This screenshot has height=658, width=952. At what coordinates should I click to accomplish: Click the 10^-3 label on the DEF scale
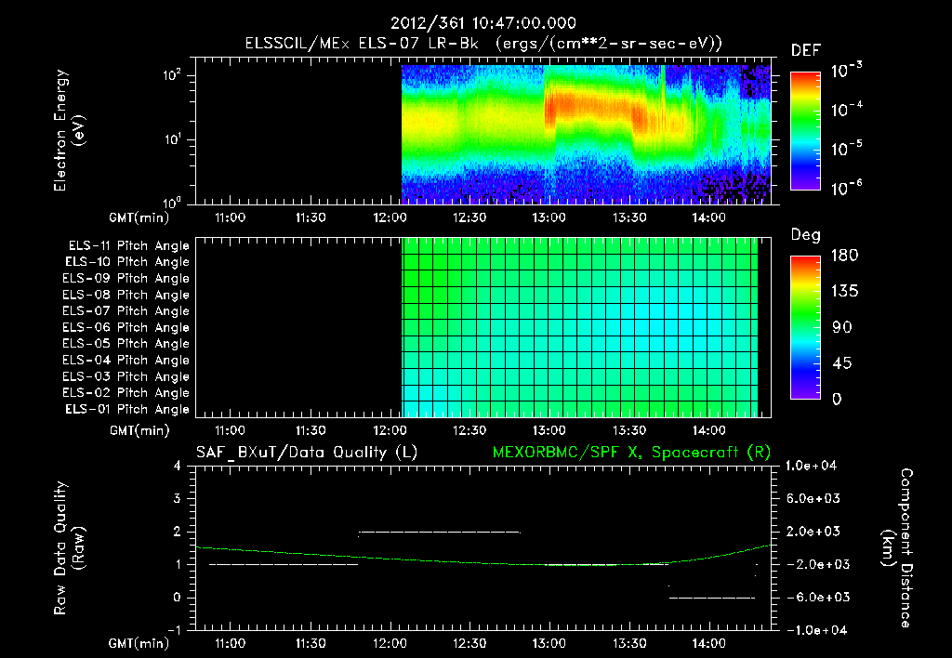tap(846, 71)
